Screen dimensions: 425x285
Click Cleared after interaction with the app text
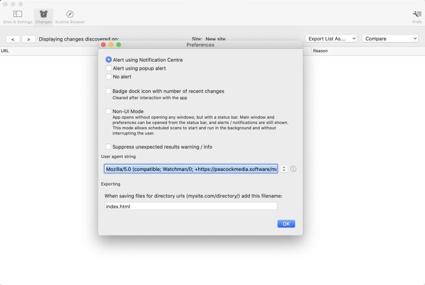coord(150,98)
